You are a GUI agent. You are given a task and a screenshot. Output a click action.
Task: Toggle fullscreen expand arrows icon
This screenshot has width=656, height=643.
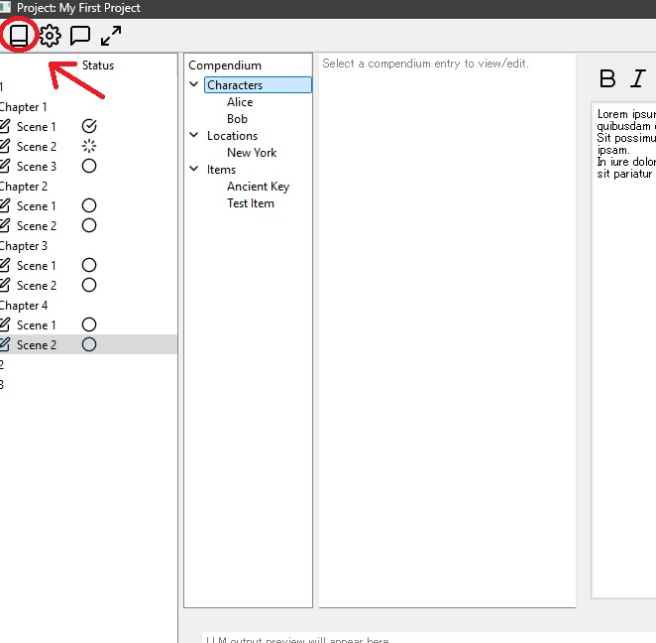point(111,36)
